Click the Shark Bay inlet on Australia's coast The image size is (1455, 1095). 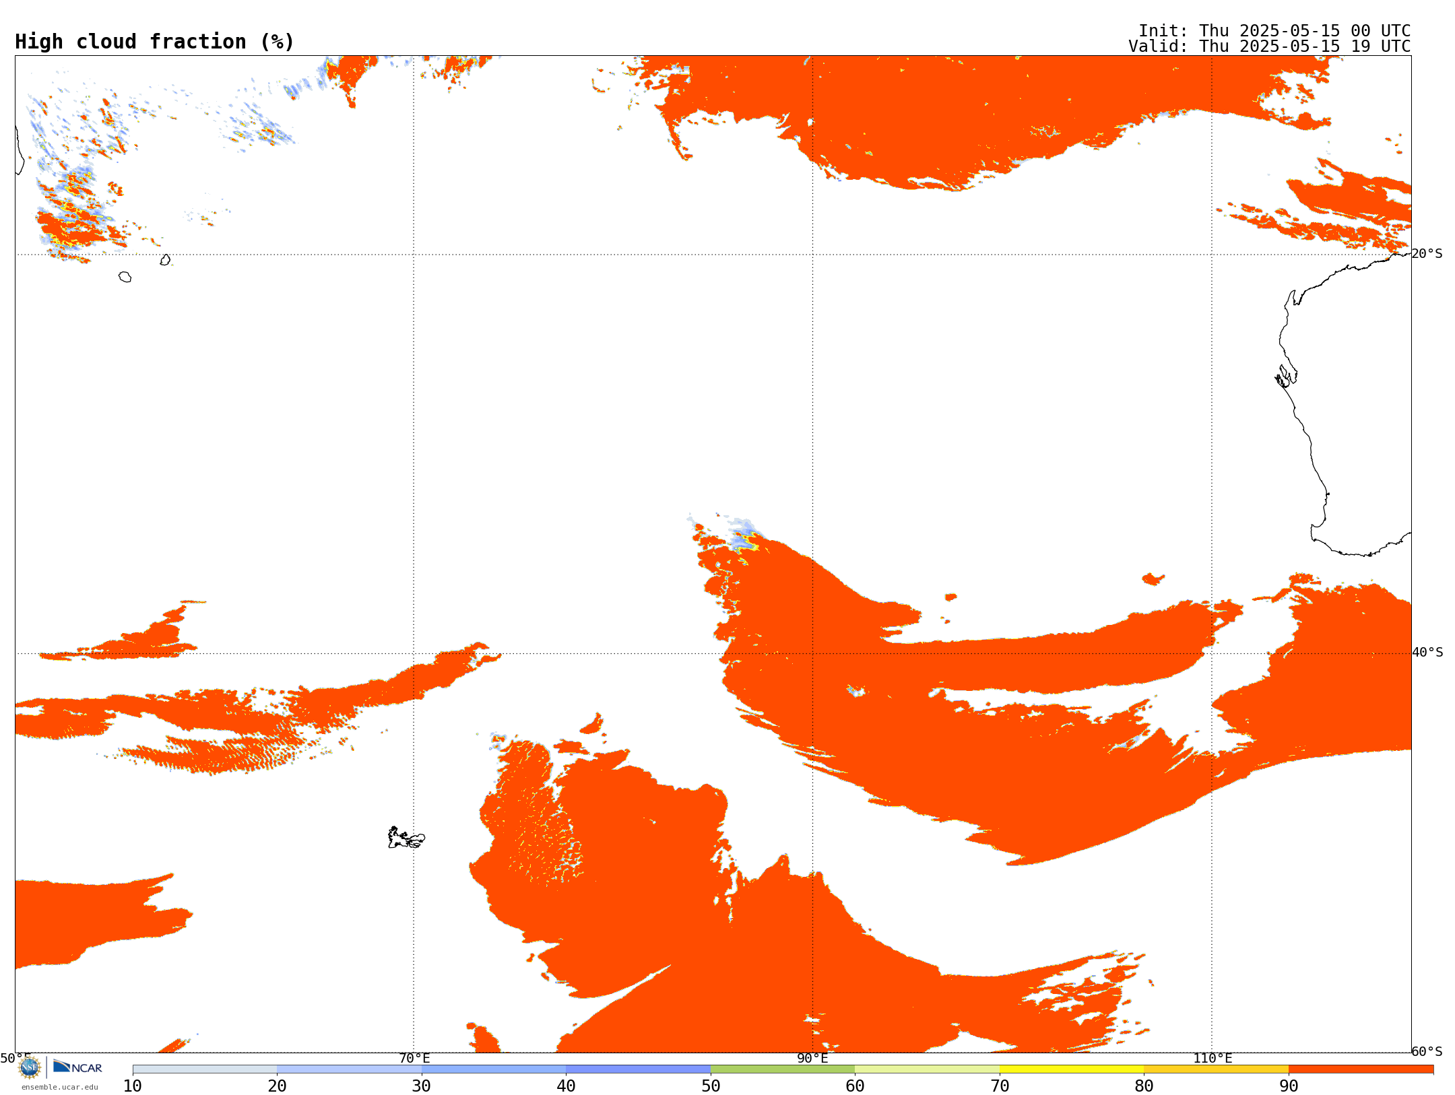(x=1286, y=376)
